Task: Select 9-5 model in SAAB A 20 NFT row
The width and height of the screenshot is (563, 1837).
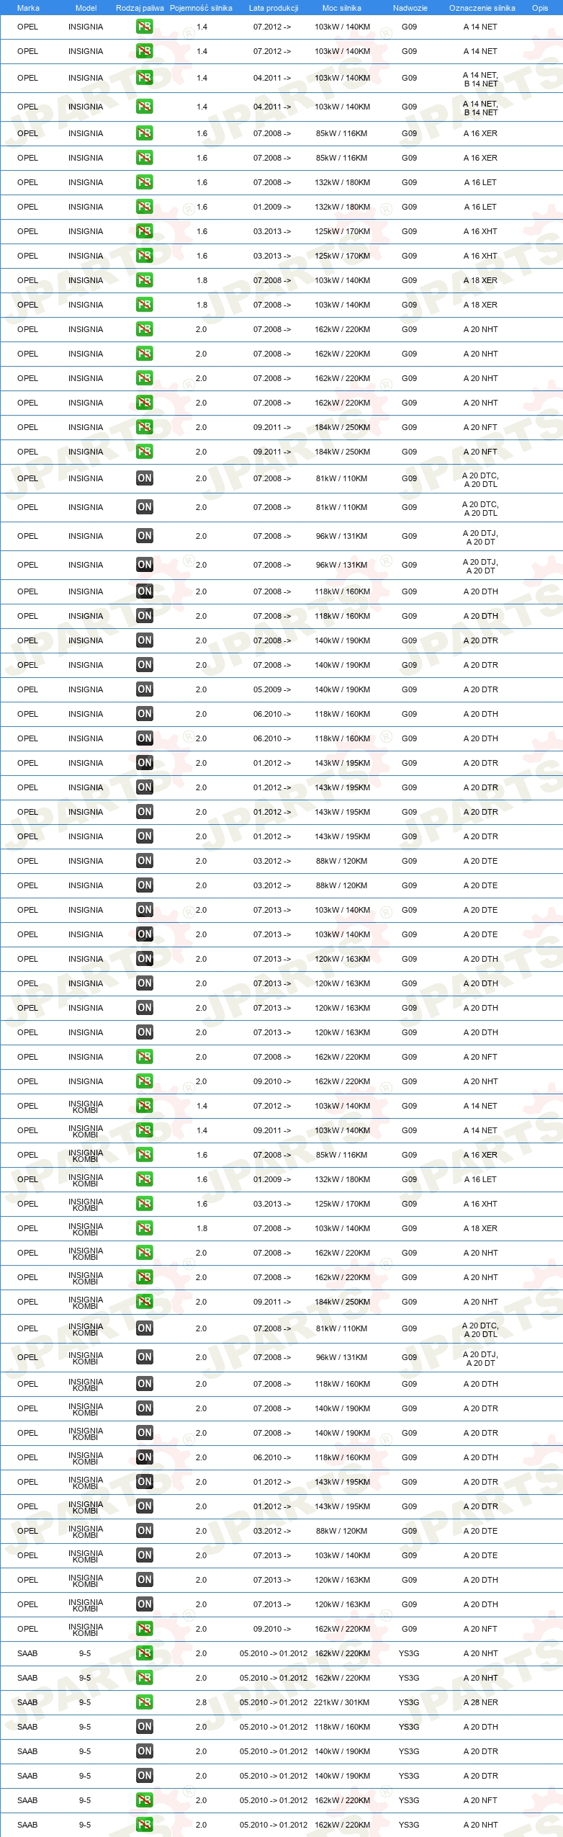Action: 85,1800
